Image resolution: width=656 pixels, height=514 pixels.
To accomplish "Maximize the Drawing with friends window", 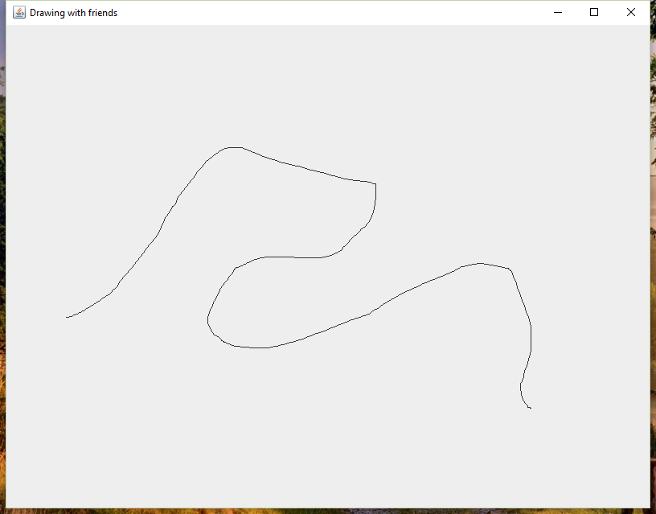I will [594, 12].
